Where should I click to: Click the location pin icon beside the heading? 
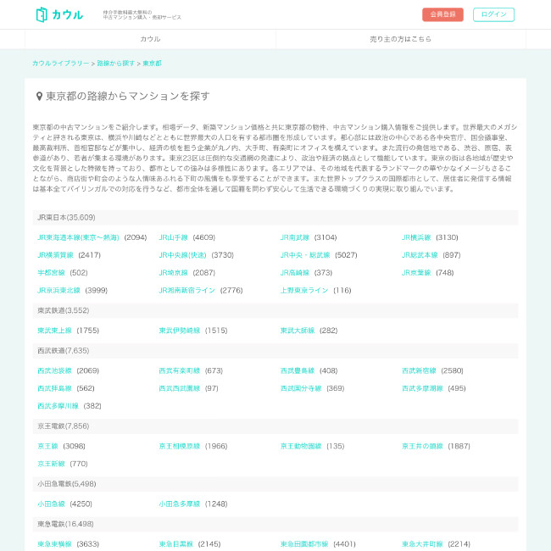(x=39, y=97)
